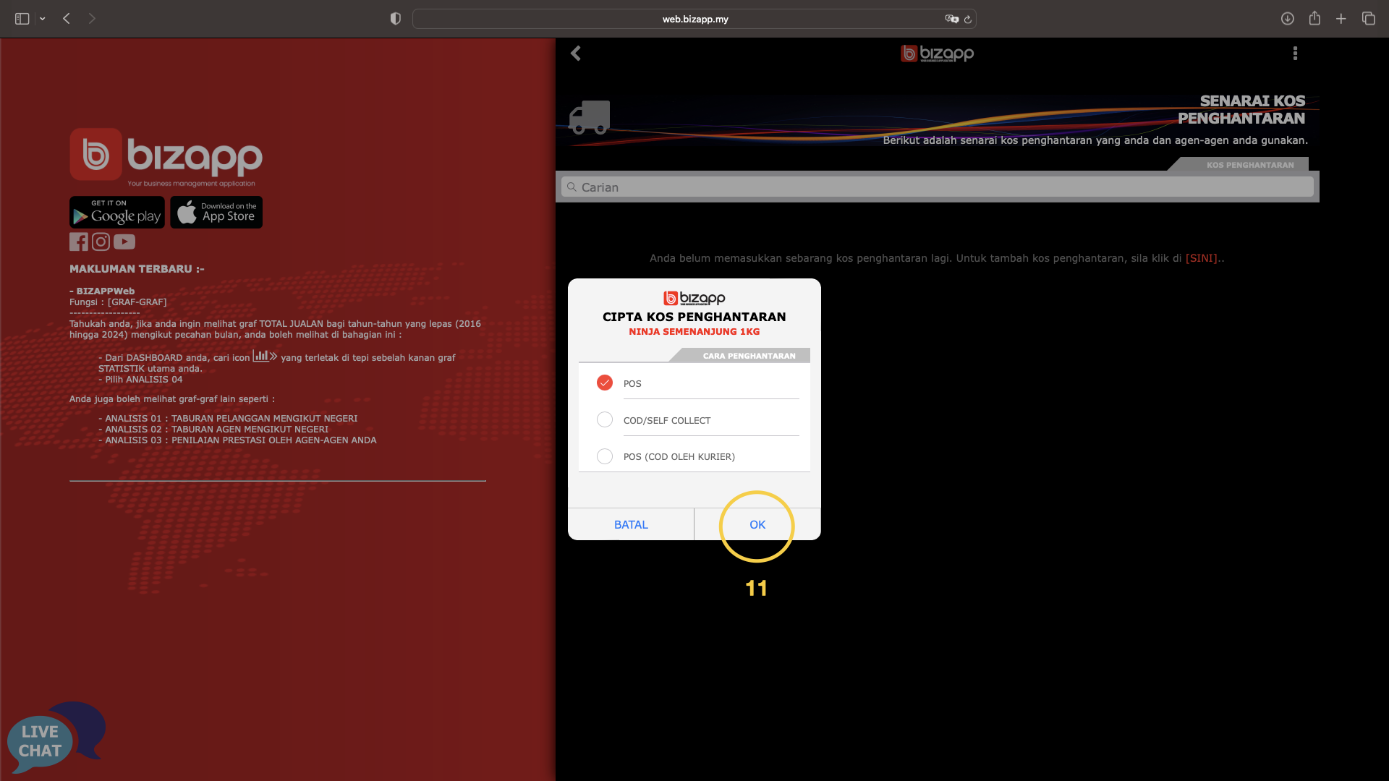The image size is (1389, 781).
Task: Open the LIVE CHAT bubble
Action: (x=56, y=738)
